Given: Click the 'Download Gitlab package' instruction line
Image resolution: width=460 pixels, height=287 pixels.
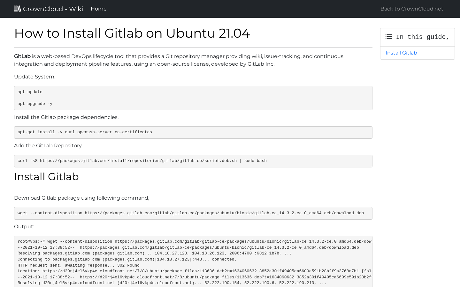Looking at the screenshot, I should click(81, 198).
